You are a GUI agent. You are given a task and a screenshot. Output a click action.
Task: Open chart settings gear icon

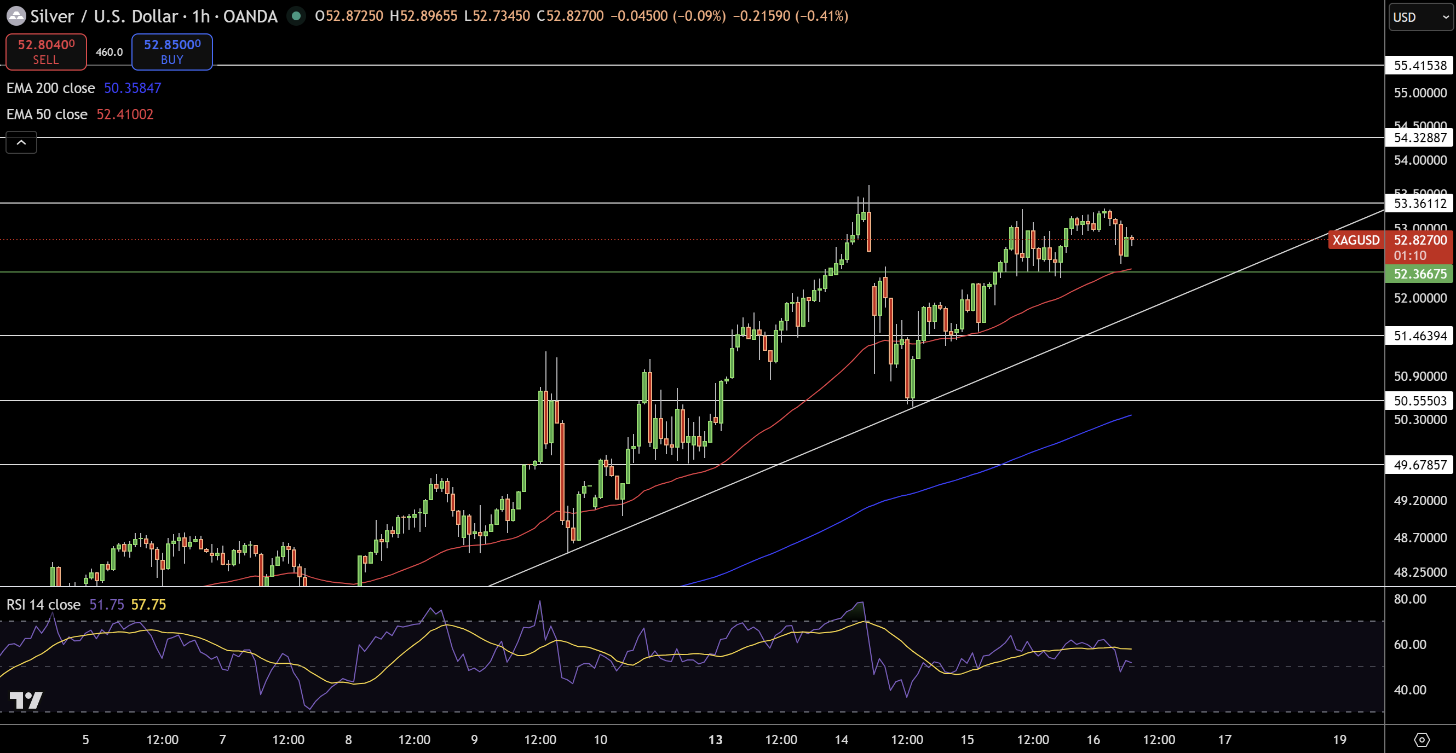point(1422,739)
